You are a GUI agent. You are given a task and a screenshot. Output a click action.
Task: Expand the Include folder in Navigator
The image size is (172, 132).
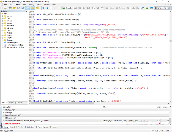tap(2, 23)
